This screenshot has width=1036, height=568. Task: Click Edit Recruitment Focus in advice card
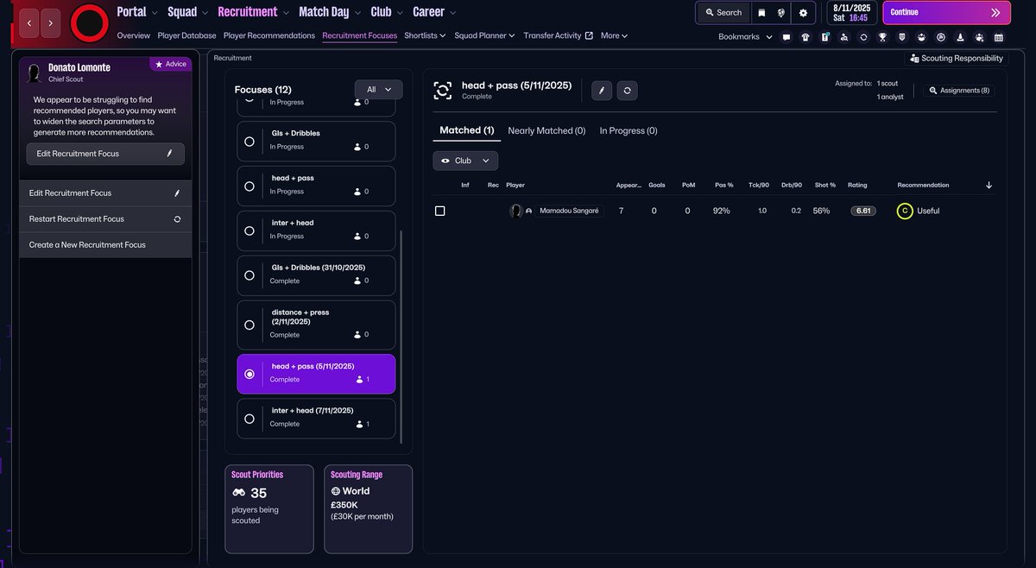click(x=105, y=154)
